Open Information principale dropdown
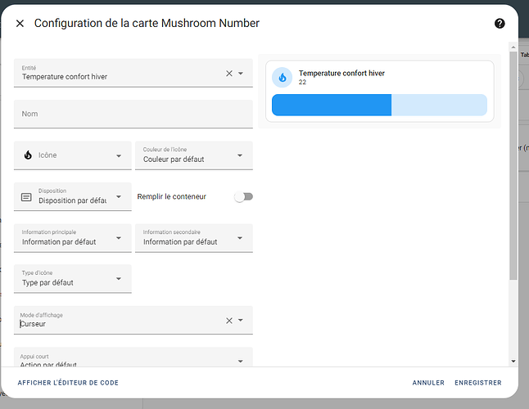This screenshot has width=529, height=409. (73, 238)
